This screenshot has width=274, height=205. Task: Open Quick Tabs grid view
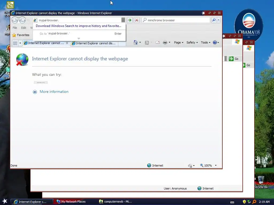point(15,43)
